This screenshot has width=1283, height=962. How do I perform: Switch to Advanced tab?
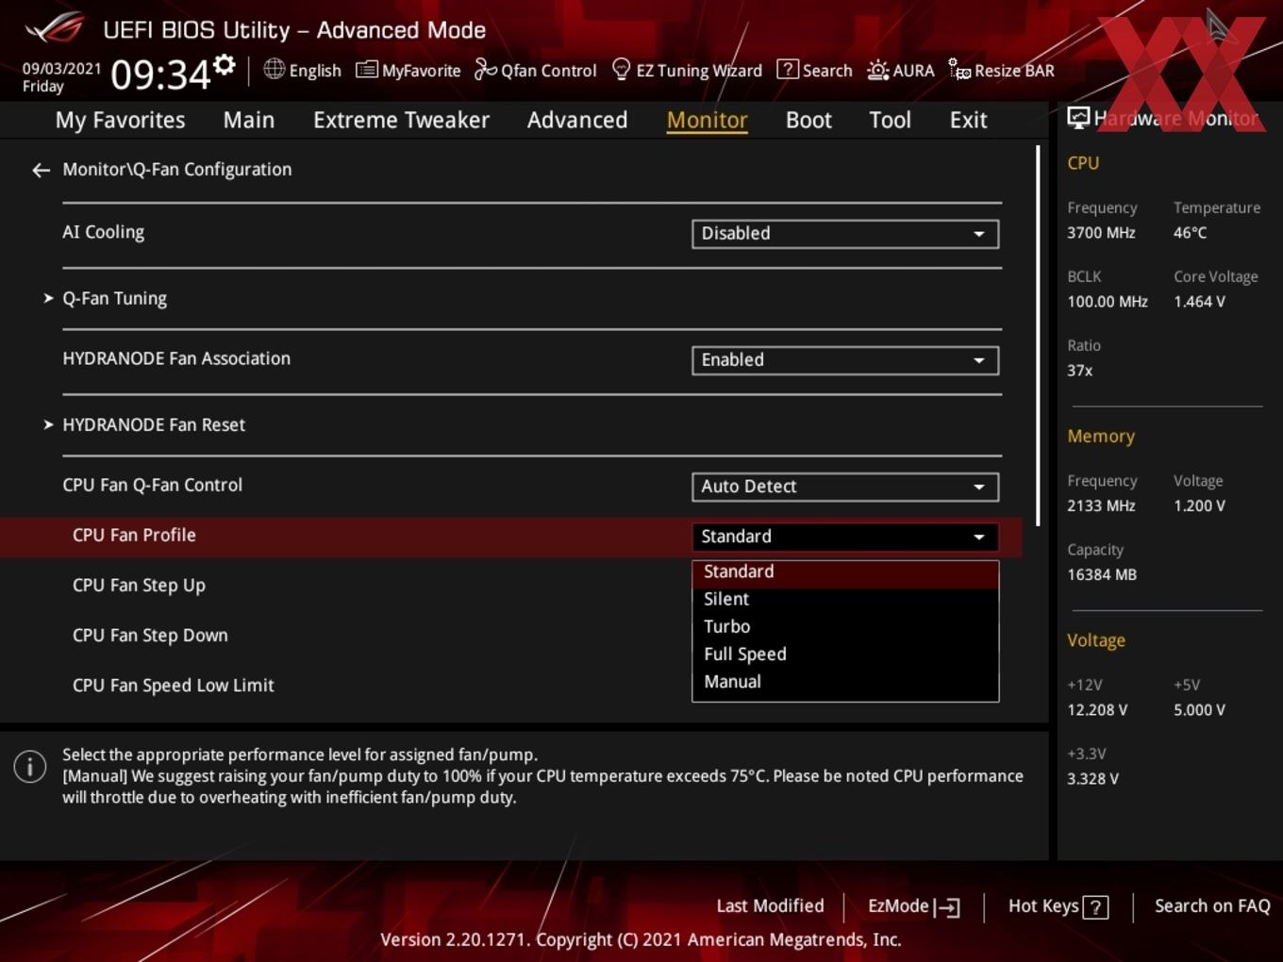coord(577,120)
